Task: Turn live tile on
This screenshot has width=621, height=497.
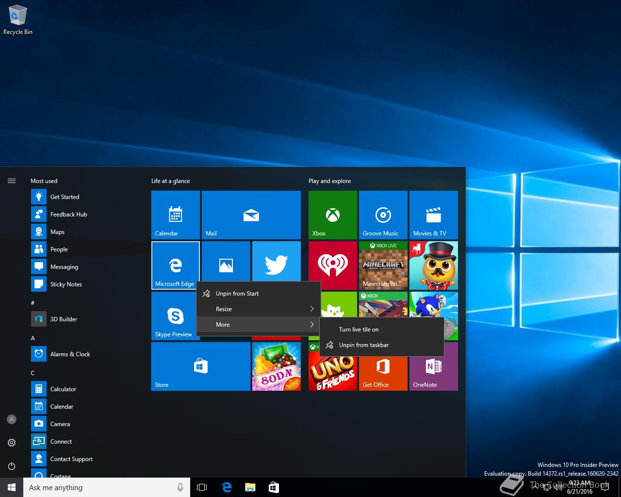Action: coord(359,330)
